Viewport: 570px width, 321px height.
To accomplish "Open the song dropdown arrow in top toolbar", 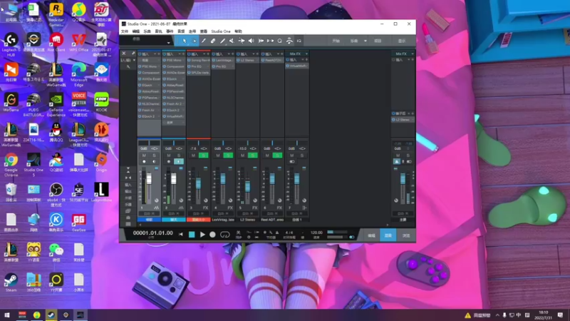I will (366, 41).
